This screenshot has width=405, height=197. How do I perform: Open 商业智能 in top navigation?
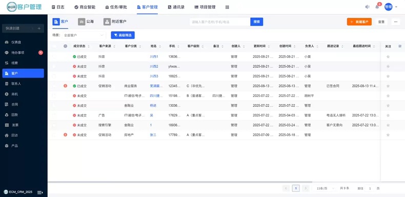[x=85, y=7]
